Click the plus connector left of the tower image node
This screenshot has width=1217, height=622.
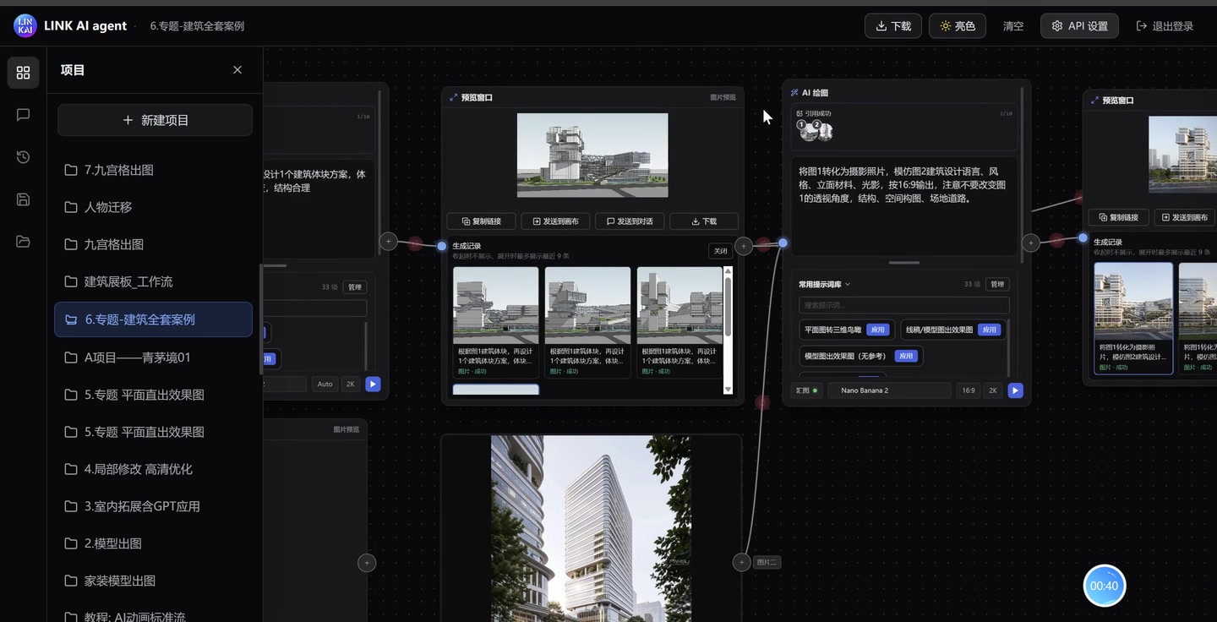[367, 563]
